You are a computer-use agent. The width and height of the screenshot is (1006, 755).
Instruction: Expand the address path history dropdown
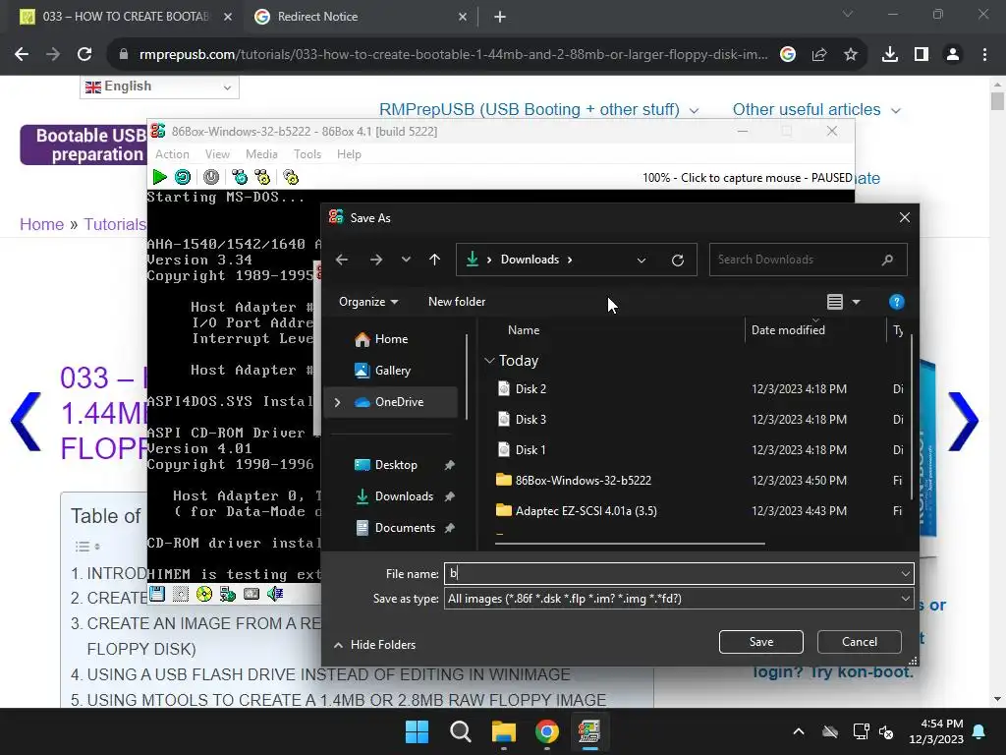[641, 260]
